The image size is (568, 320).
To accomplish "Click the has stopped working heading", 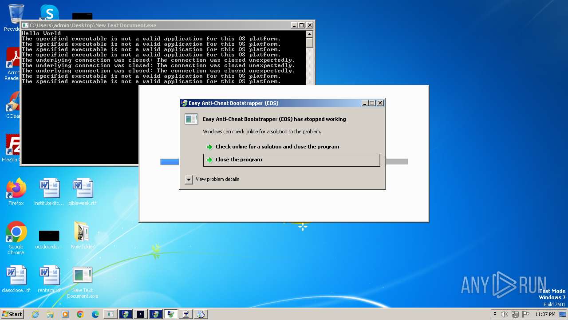I will [274, 119].
